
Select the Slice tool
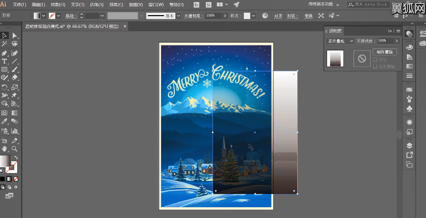click(14, 140)
